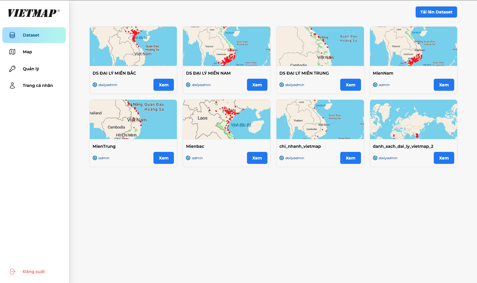The height and width of the screenshot is (283, 477).
Task: Go to the Map page
Action: pyautogui.click(x=34, y=52)
